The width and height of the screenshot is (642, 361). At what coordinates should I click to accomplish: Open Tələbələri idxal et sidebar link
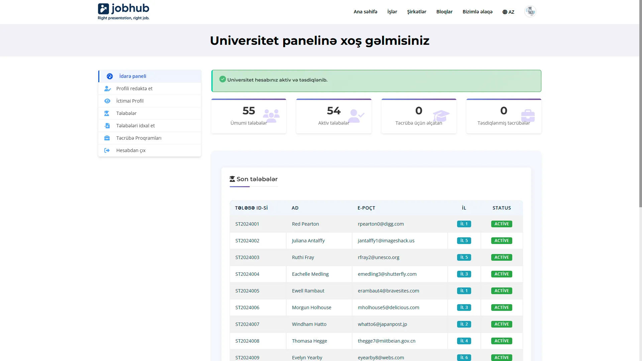[150, 126]
